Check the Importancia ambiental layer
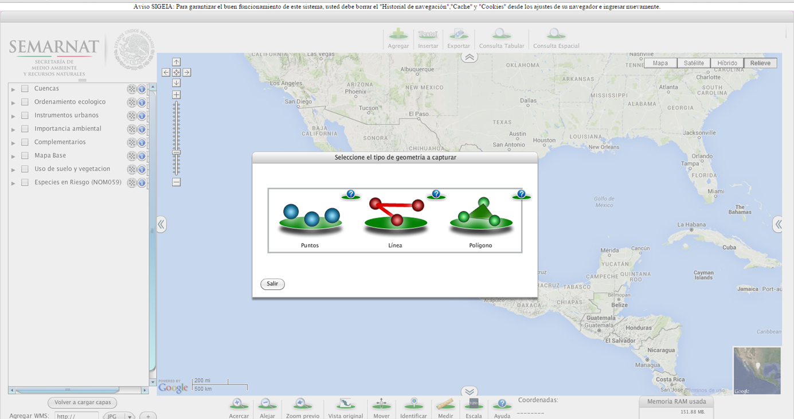 pyautogui.click(x=25, y=129)
